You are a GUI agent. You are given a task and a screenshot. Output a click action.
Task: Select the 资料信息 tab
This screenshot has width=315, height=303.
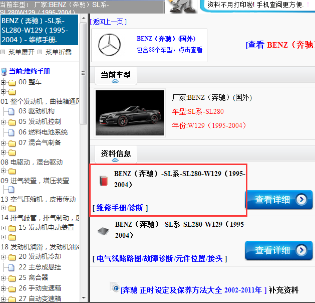pos(116,155)
